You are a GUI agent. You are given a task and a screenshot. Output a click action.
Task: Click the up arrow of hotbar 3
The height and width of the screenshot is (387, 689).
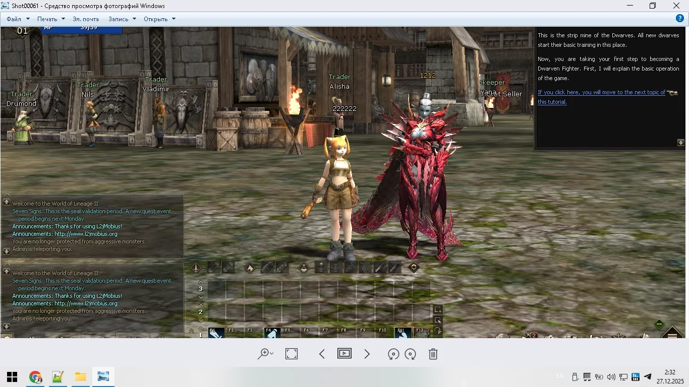201,282
